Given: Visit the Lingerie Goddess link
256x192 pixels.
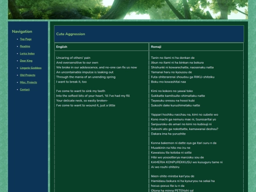Looking at the screenshot, I should pos(31,68).
